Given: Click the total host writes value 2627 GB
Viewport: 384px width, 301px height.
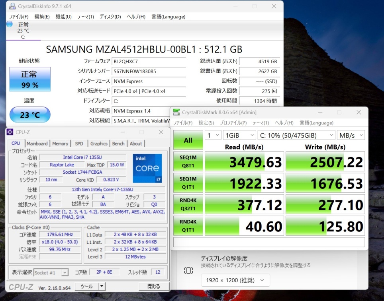Looking at the screenshot, I should [x=259, y=72].
